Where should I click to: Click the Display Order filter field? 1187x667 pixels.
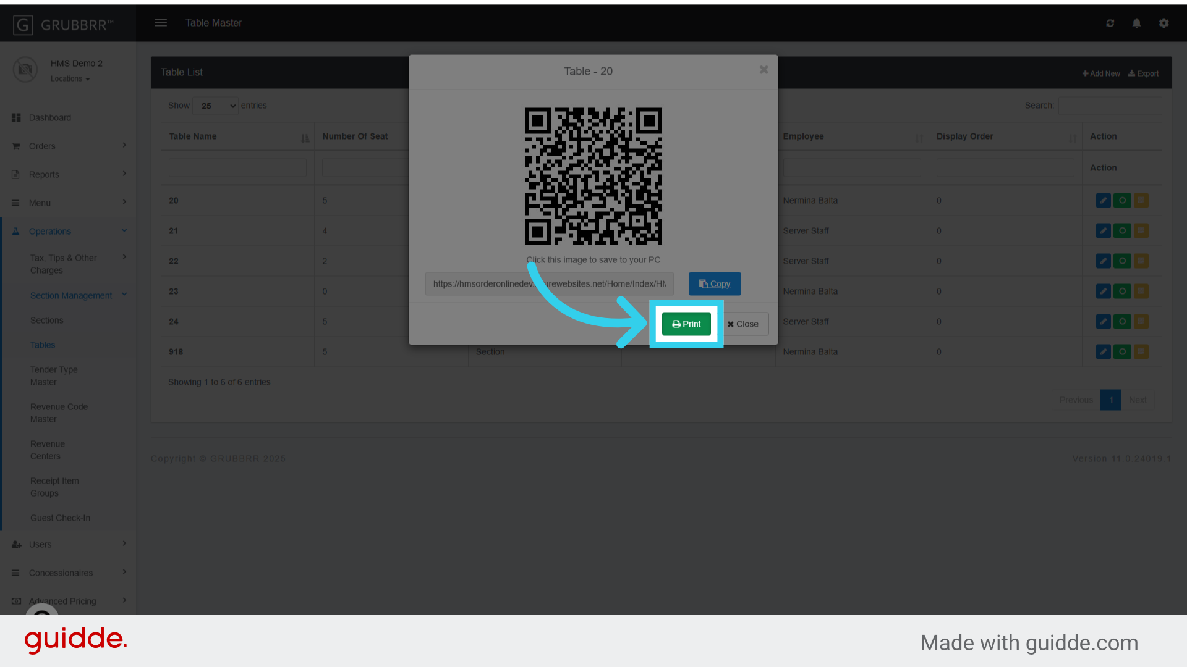click(1005, 168)
